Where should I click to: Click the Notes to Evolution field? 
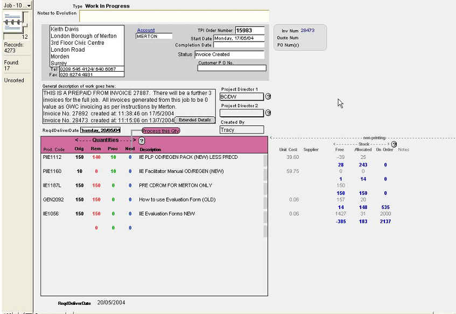click(x=174, y=16)
